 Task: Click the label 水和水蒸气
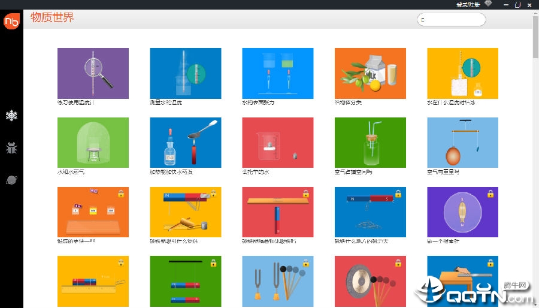pyautogui.click(x=71, y=171)
